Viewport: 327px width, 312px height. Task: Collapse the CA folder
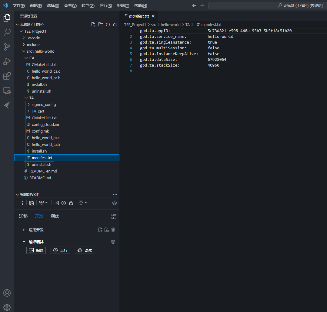pyautogui.click(x=26, y=58)
